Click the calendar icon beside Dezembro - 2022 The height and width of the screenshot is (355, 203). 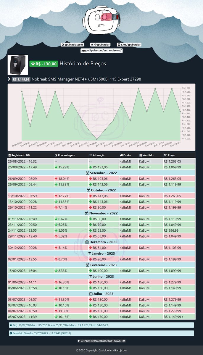click(87, 242)
